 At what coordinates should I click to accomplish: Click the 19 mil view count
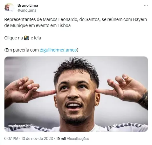61,139
